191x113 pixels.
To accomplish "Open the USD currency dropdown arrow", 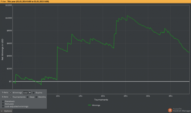I will (x=30, y=93).
